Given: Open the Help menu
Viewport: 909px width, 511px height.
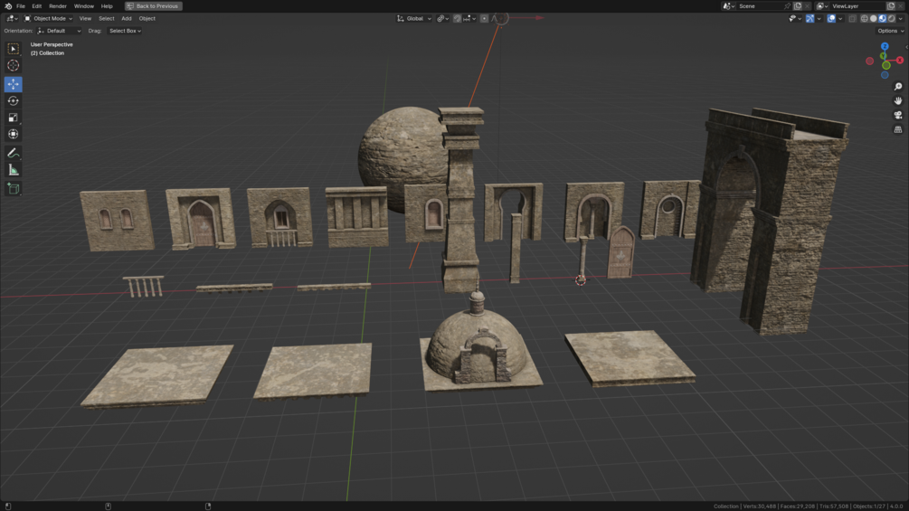Looking at the screenshot, I should [107, 5].
